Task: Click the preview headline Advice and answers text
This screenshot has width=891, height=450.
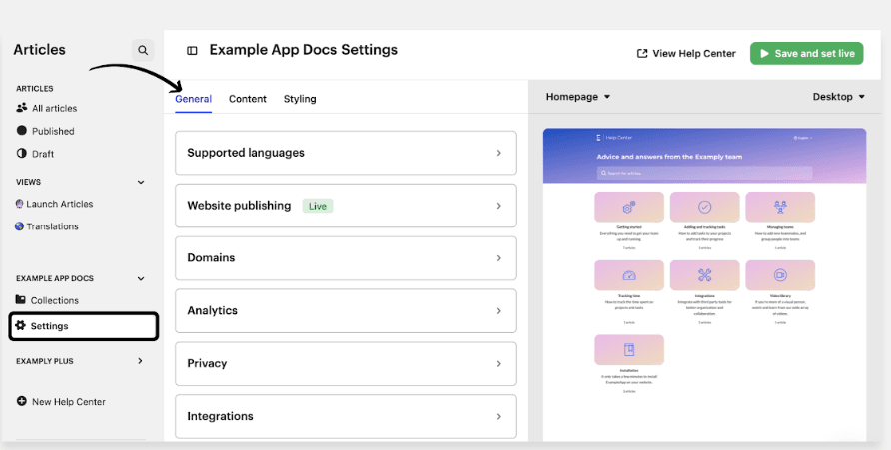Action: pyautogui.click(x=669, y=156)
